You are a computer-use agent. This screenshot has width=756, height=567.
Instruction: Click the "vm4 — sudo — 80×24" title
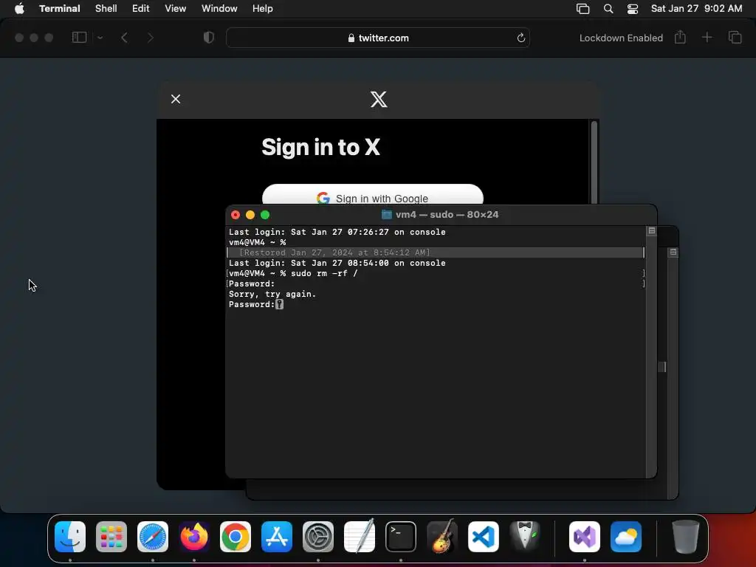coord(447,215)
